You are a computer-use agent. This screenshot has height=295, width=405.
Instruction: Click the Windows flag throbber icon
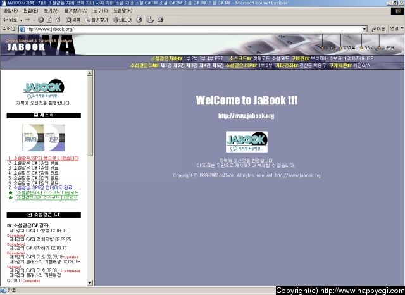pyautogui.click(x=397, y=11)
